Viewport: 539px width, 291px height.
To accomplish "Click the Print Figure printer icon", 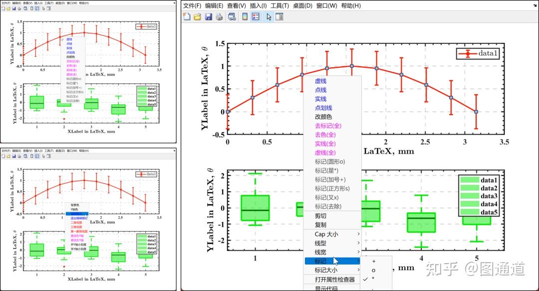I will pos(220,16).
